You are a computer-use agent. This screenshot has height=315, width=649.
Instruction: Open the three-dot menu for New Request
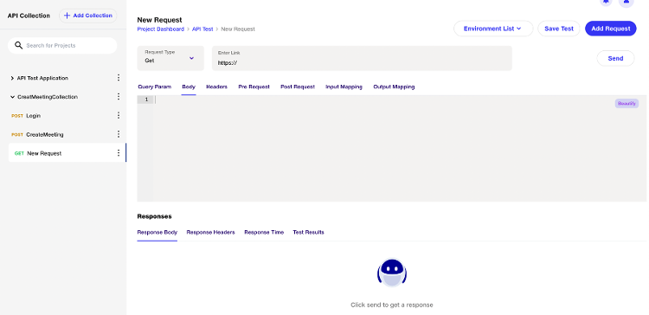(119, 153)
